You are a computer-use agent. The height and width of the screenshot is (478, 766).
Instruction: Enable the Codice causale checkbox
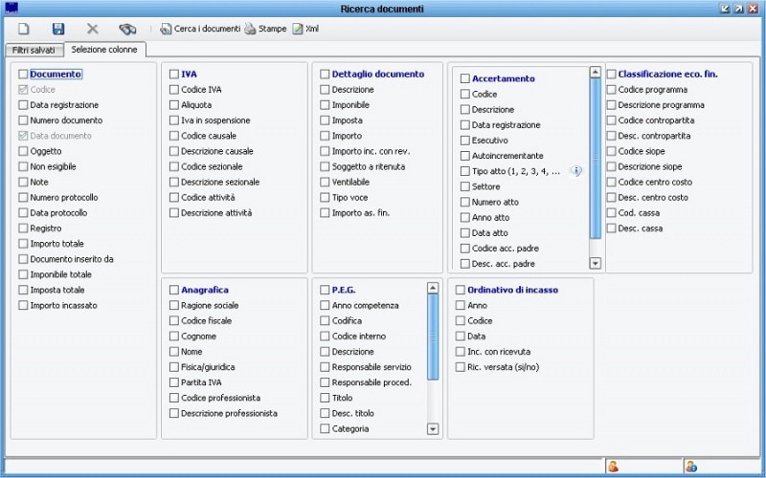tap(174, 136)
